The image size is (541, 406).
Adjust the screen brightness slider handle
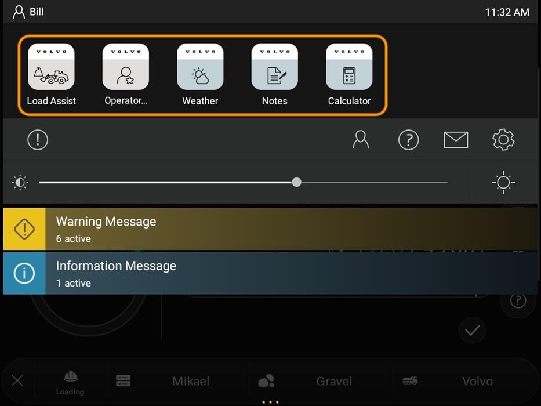(x=296, y=182)
